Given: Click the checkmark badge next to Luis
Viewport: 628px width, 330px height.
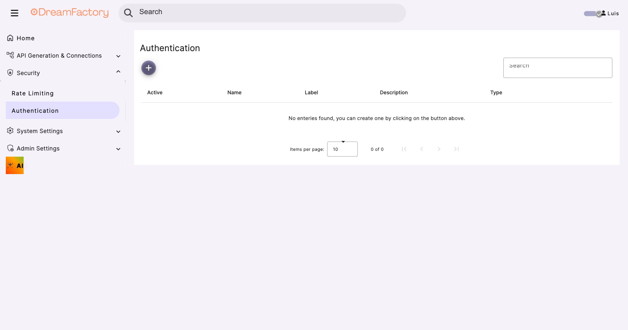Looking at the screenshot, I should 599,14.
